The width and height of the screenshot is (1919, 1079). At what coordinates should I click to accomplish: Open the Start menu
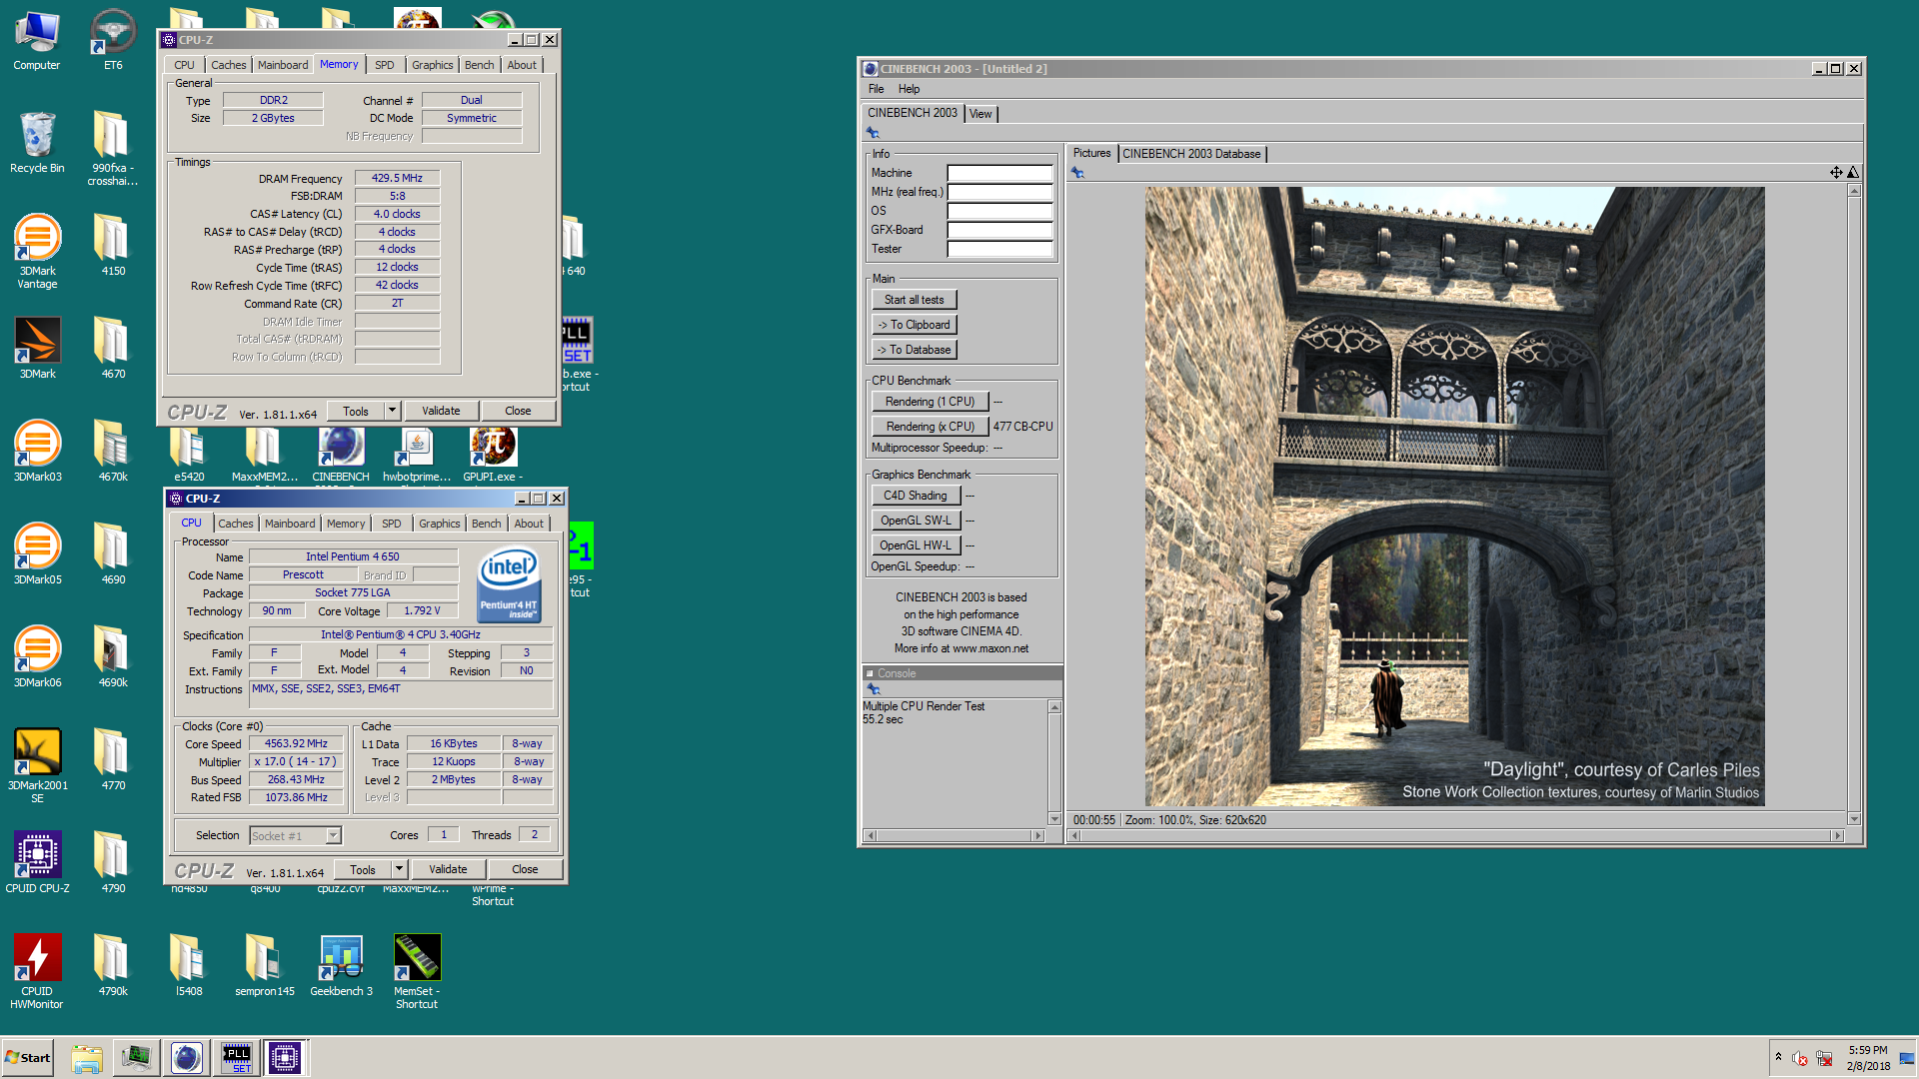(27, 1058)
